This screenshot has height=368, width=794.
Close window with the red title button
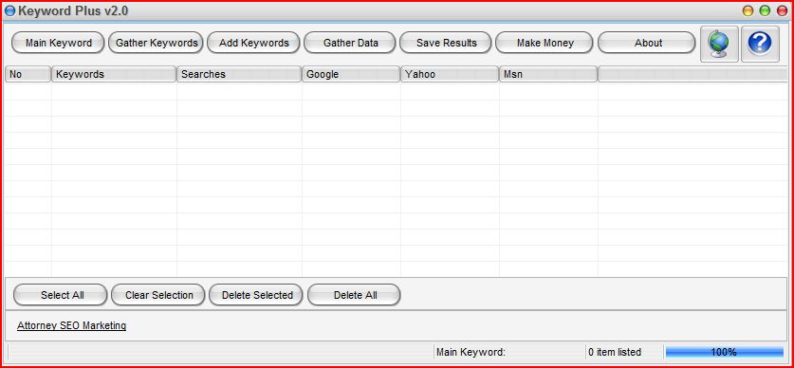[782, 10]
